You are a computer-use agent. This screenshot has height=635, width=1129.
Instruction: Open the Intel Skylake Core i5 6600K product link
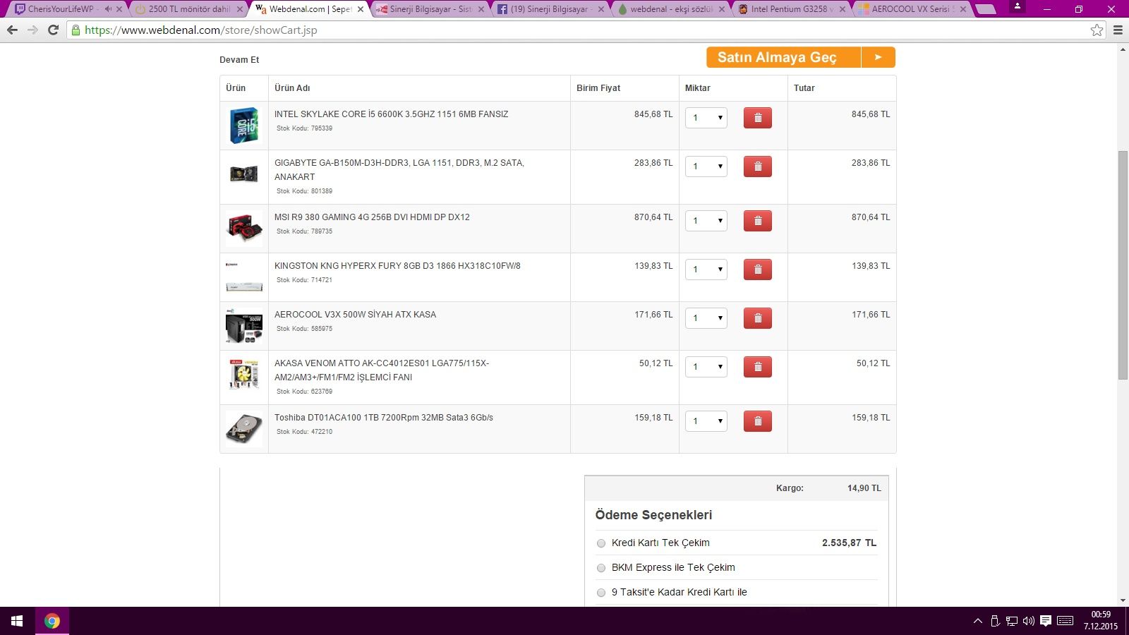[392, 114]
